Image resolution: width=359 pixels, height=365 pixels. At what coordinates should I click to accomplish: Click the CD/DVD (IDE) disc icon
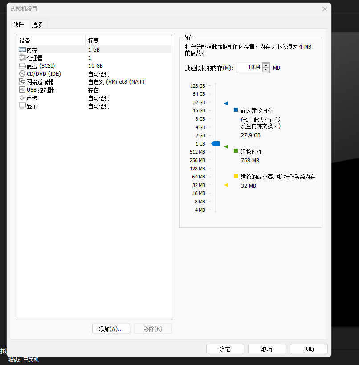pyautogui.click(x=22, y=73)
